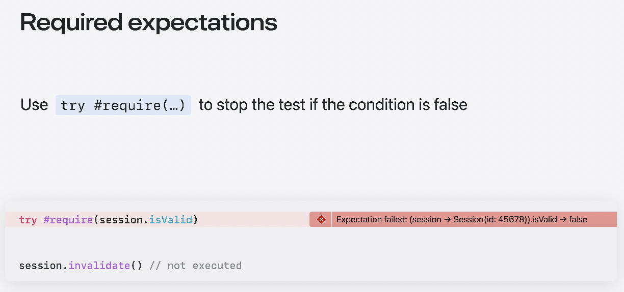Viewport: 624px width, 292px height.
Task: Select the '// not executed' comment
Action: [x=195, y=266]
